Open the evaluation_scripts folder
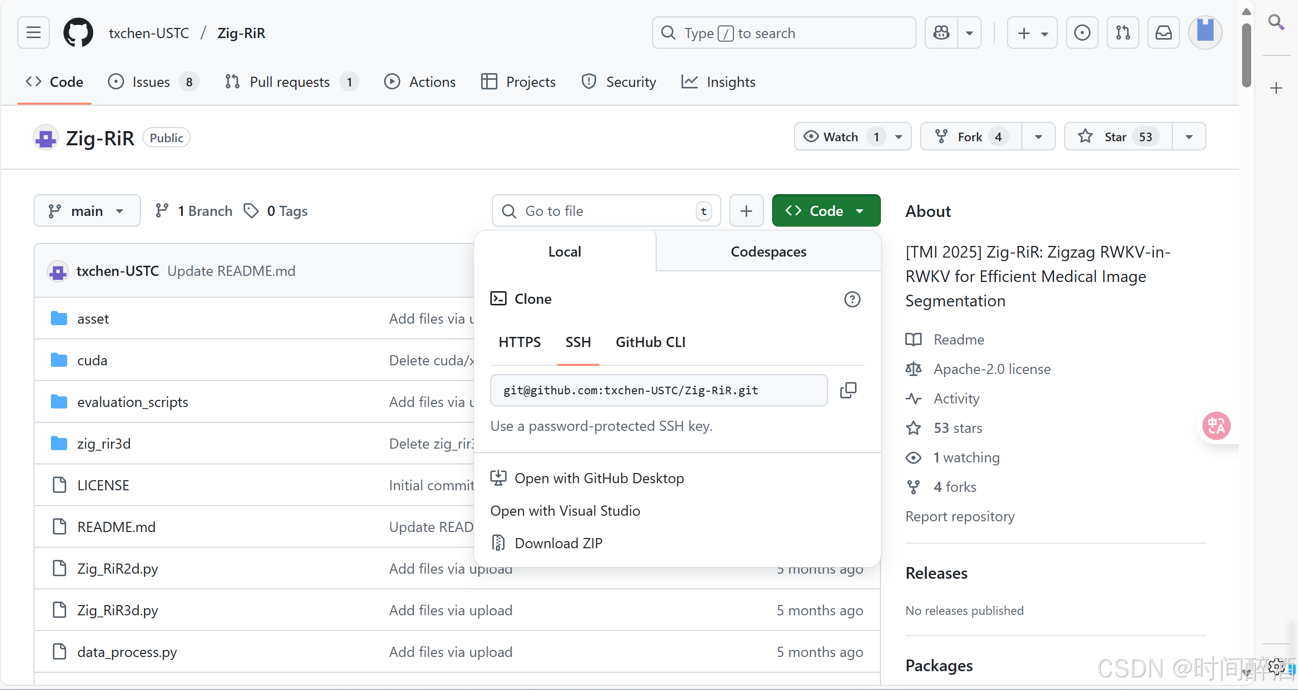This screenshot has width=1298, height=690. tap(133, 402)
